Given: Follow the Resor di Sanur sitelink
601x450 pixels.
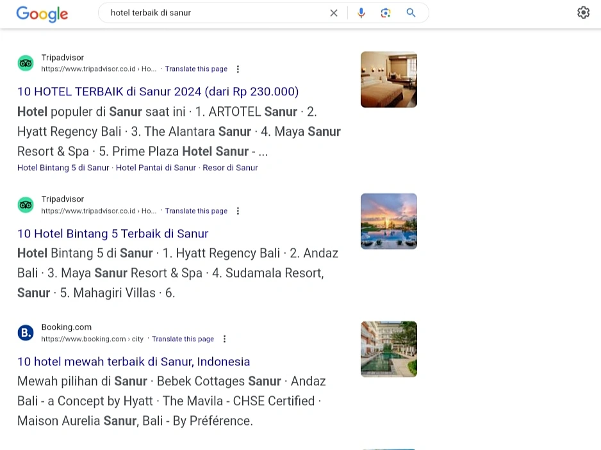Looking at the screenshot, I should (231, 168).
